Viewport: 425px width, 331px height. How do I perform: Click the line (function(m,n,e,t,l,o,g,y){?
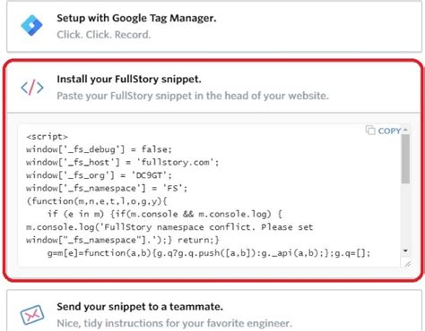97,201
